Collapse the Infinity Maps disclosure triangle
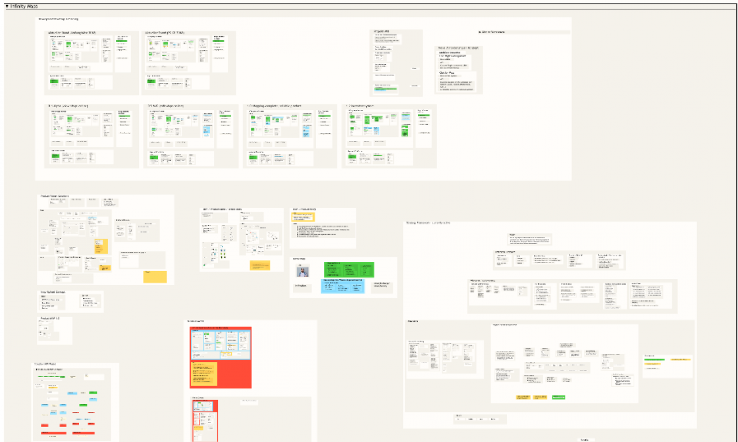 pyautogui.click(x=6, y=6)
